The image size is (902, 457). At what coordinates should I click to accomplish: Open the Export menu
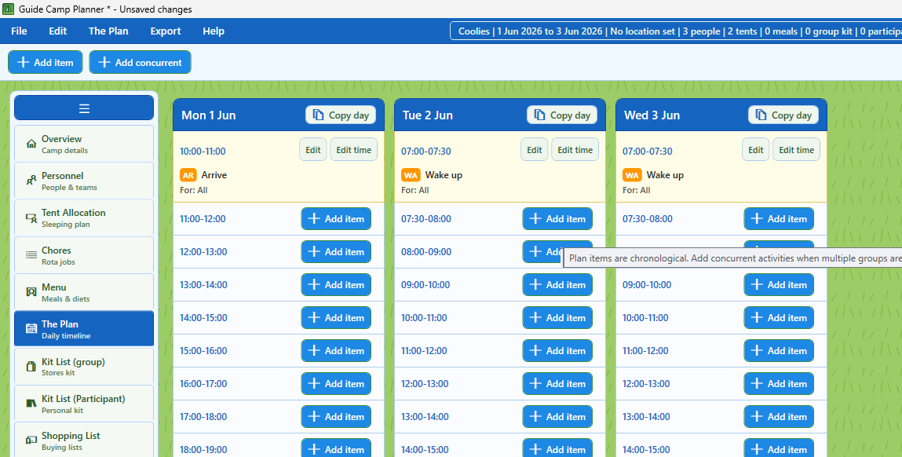pos(166,31)
